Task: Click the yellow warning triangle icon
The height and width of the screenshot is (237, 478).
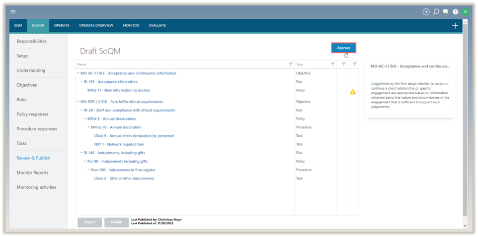Action: [352, 92]
